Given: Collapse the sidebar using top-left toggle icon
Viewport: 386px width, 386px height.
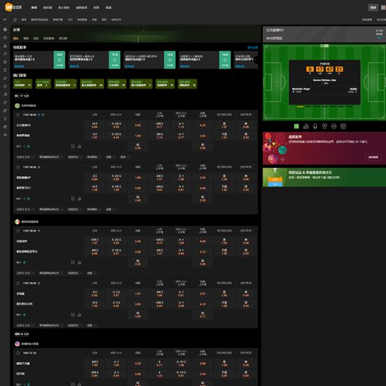Looking at the screenshot, I should [5, 20].
